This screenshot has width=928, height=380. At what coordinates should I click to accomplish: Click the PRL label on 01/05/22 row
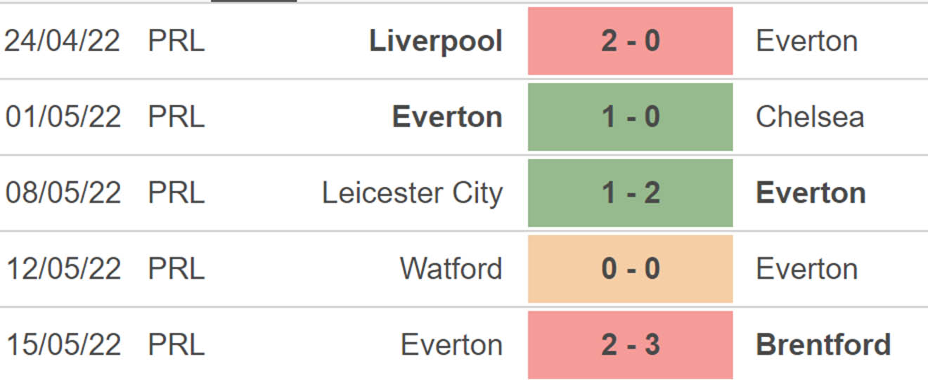pyautogui.click(x=176, y=117)
